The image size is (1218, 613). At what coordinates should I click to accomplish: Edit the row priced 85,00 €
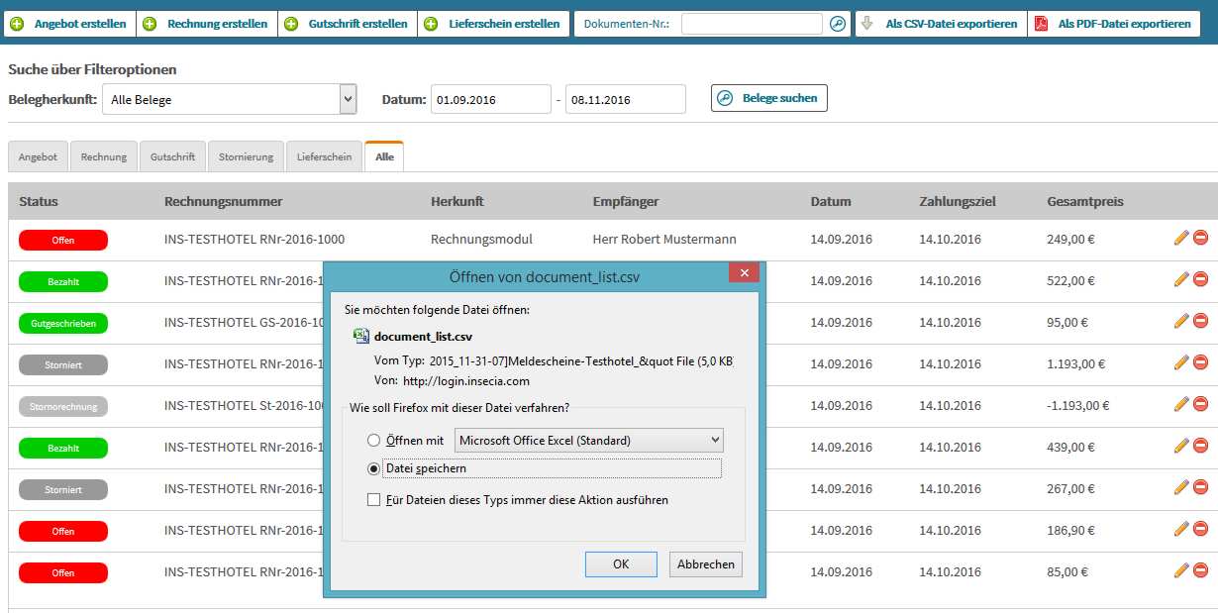click(1180, 570)
